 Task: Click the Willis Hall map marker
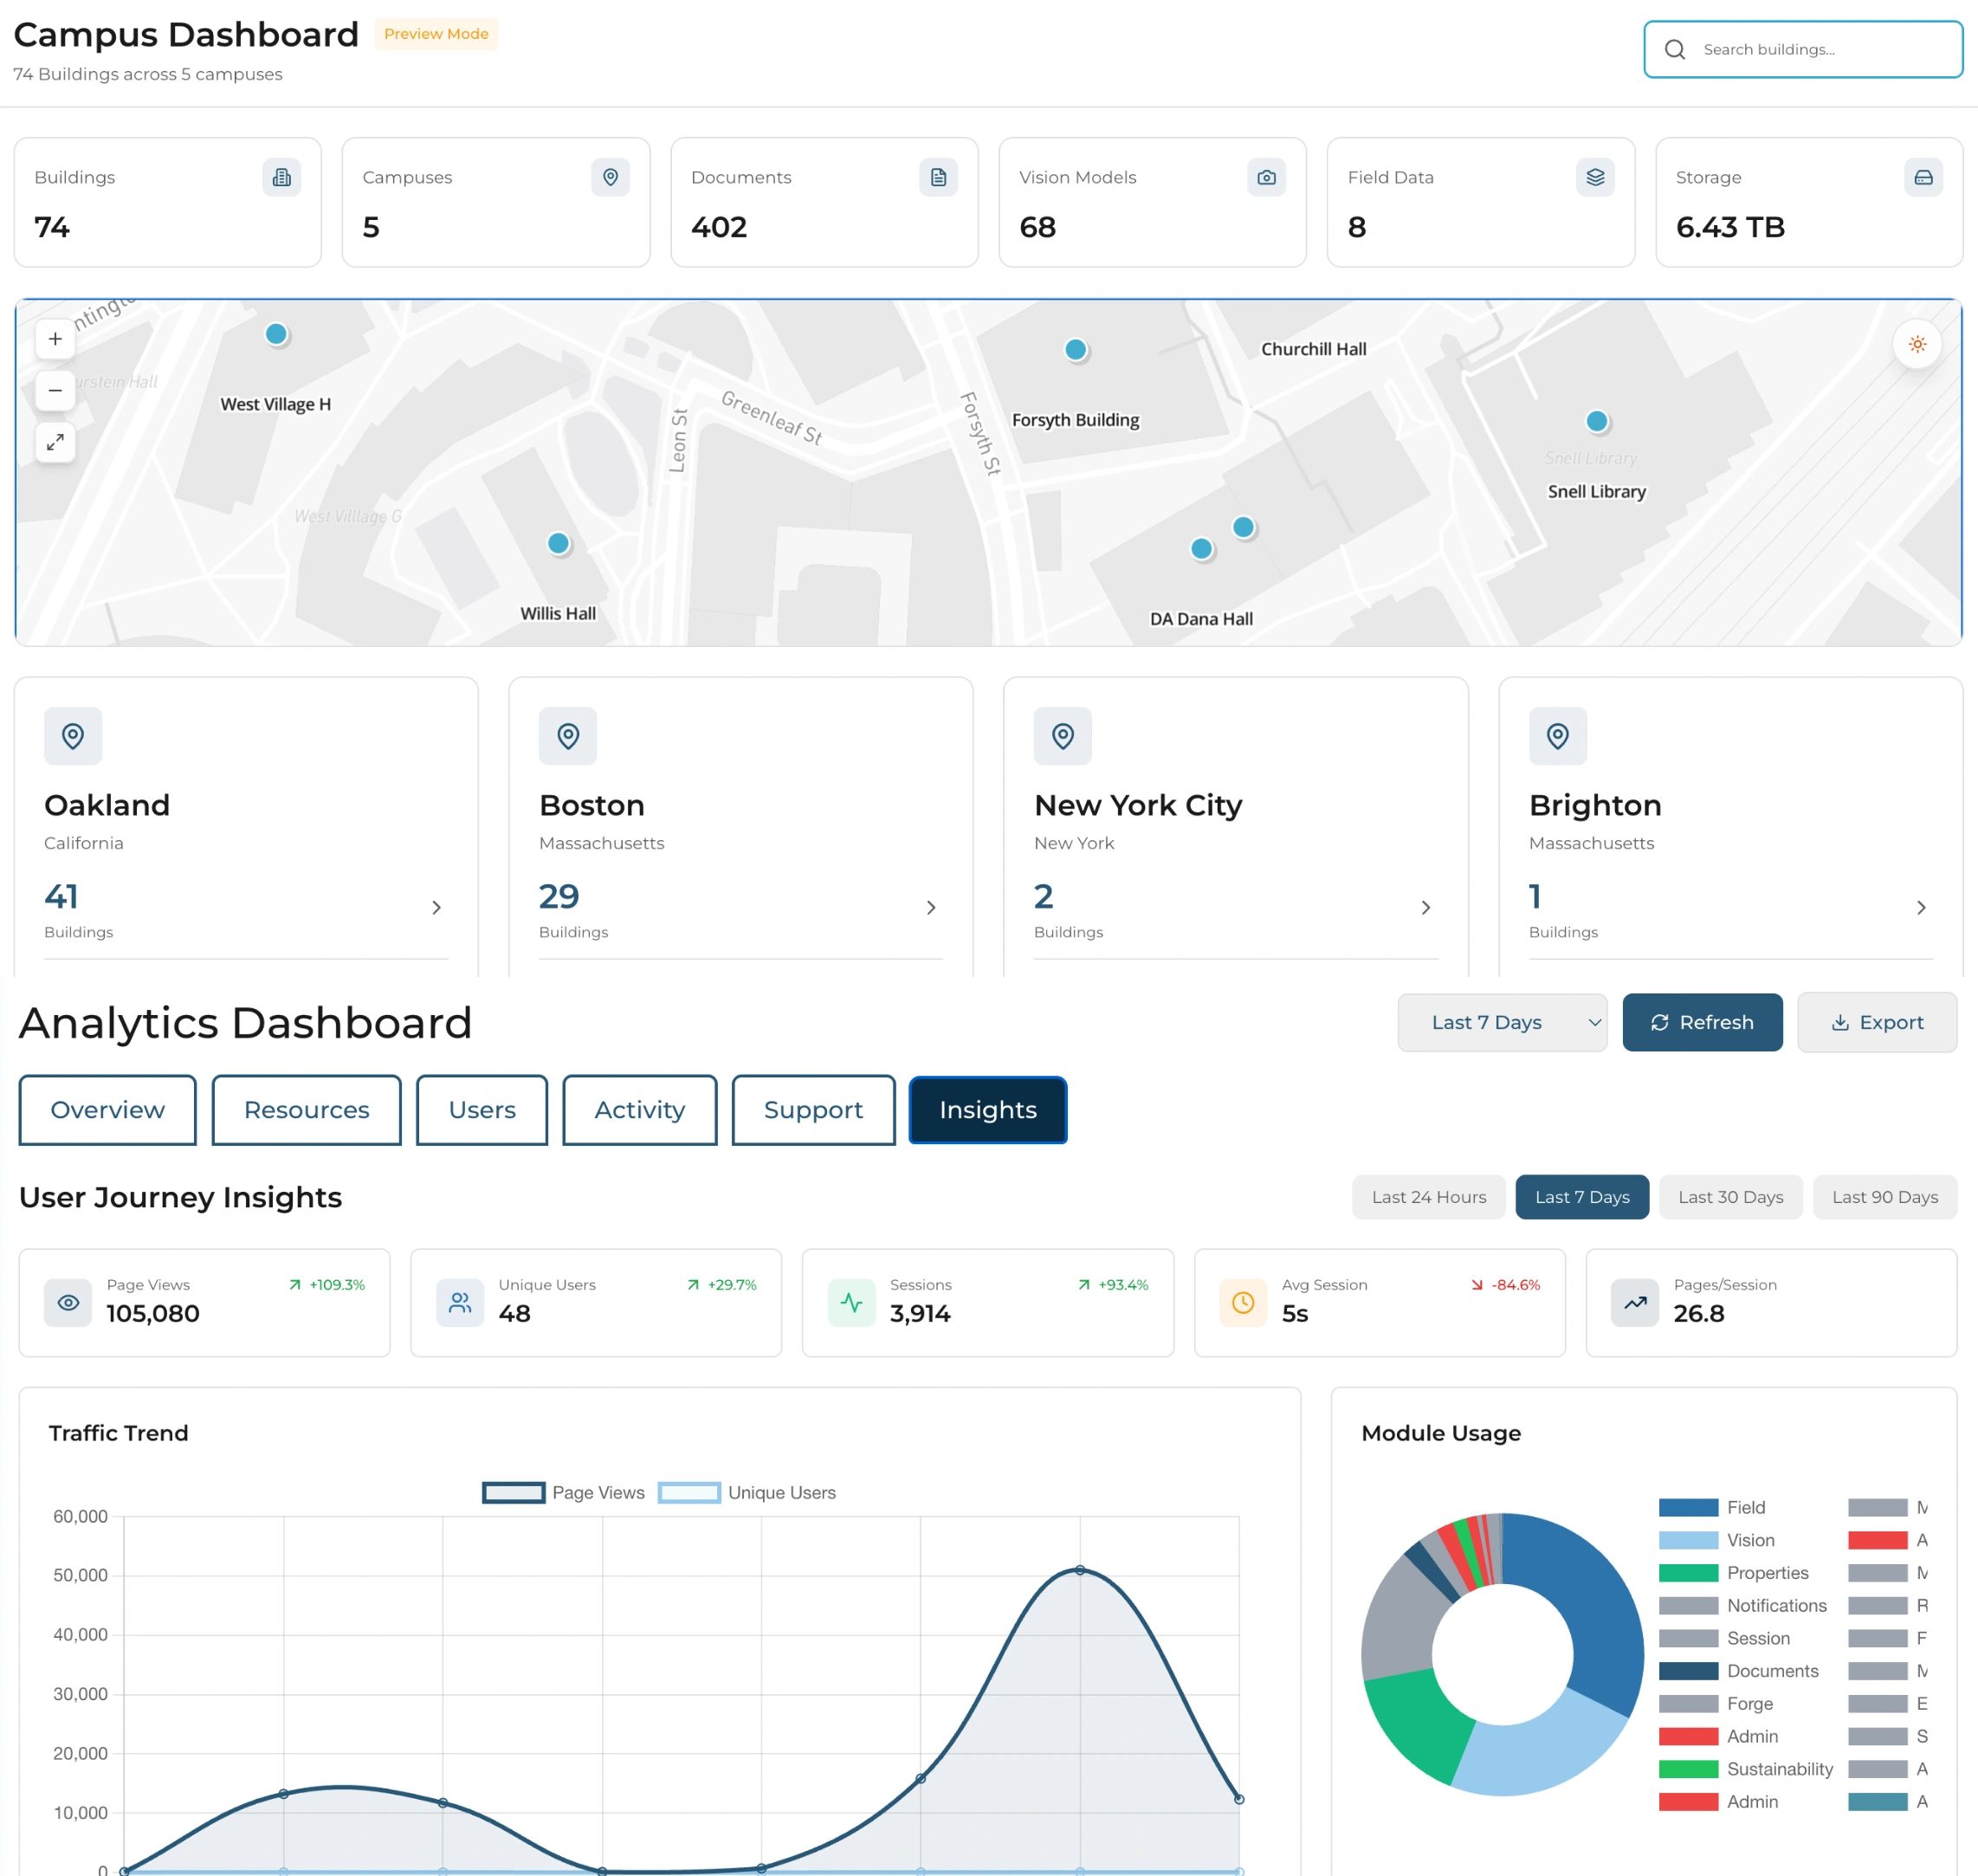[558, 543]
